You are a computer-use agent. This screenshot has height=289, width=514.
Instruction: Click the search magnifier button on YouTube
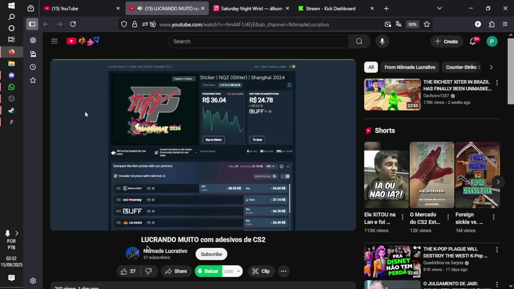(x=359, y=41)
